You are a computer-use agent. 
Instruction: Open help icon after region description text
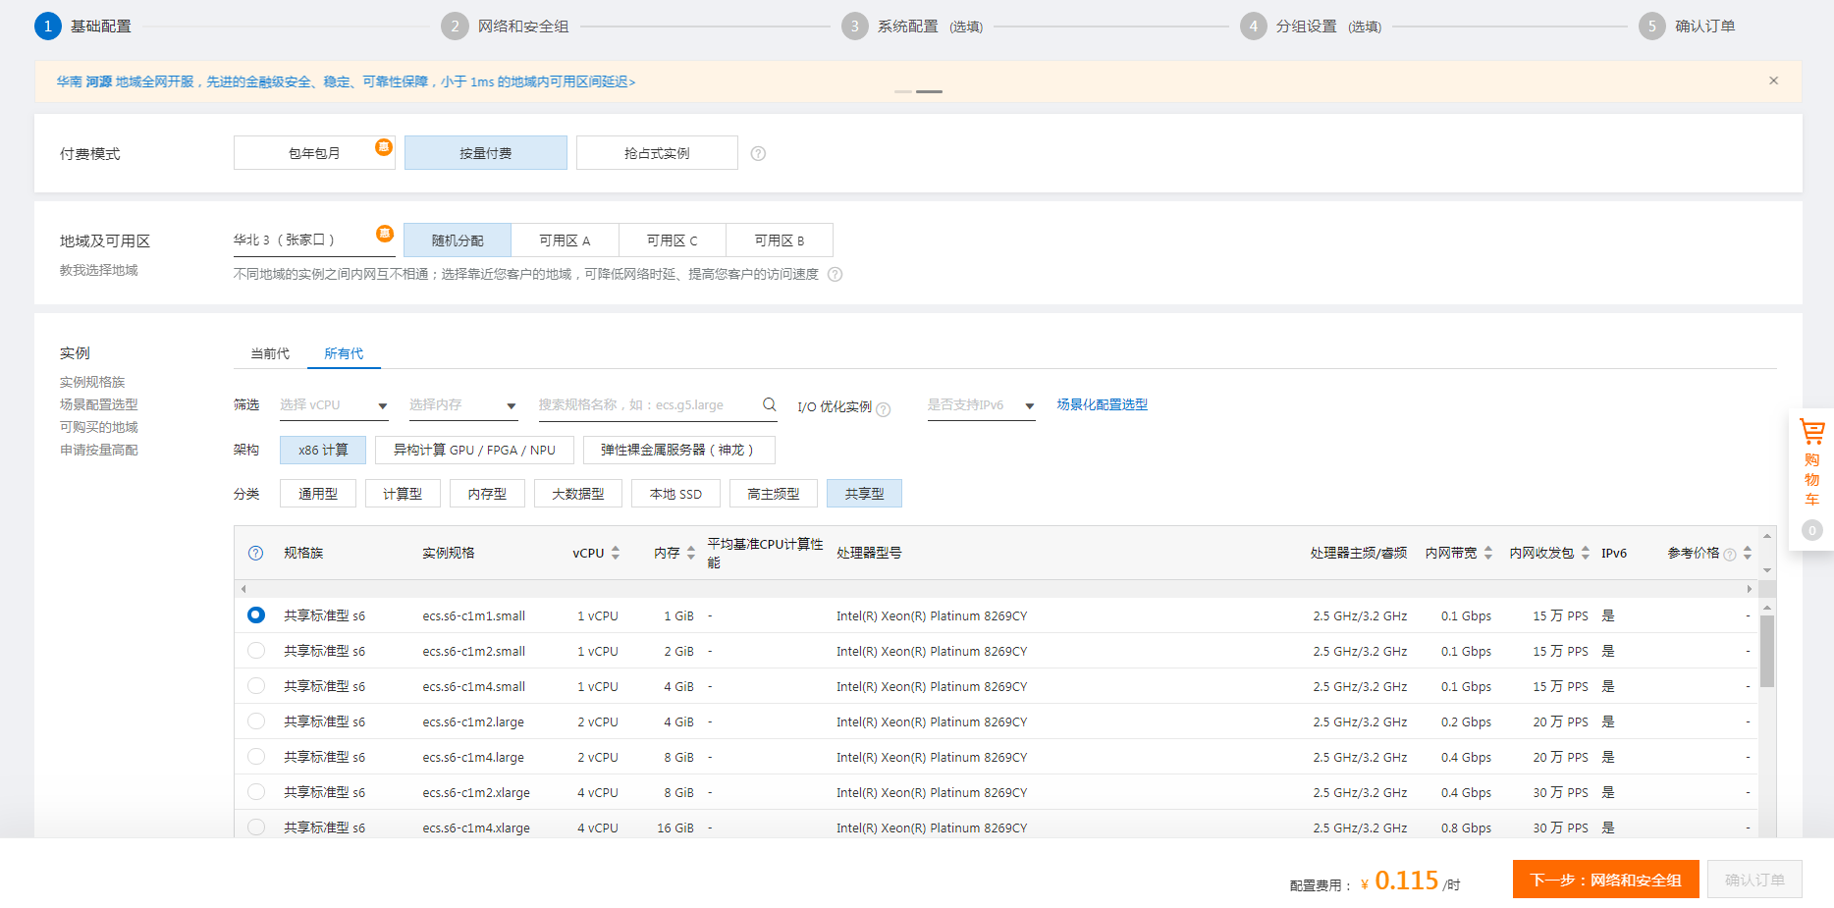[835, 274]
